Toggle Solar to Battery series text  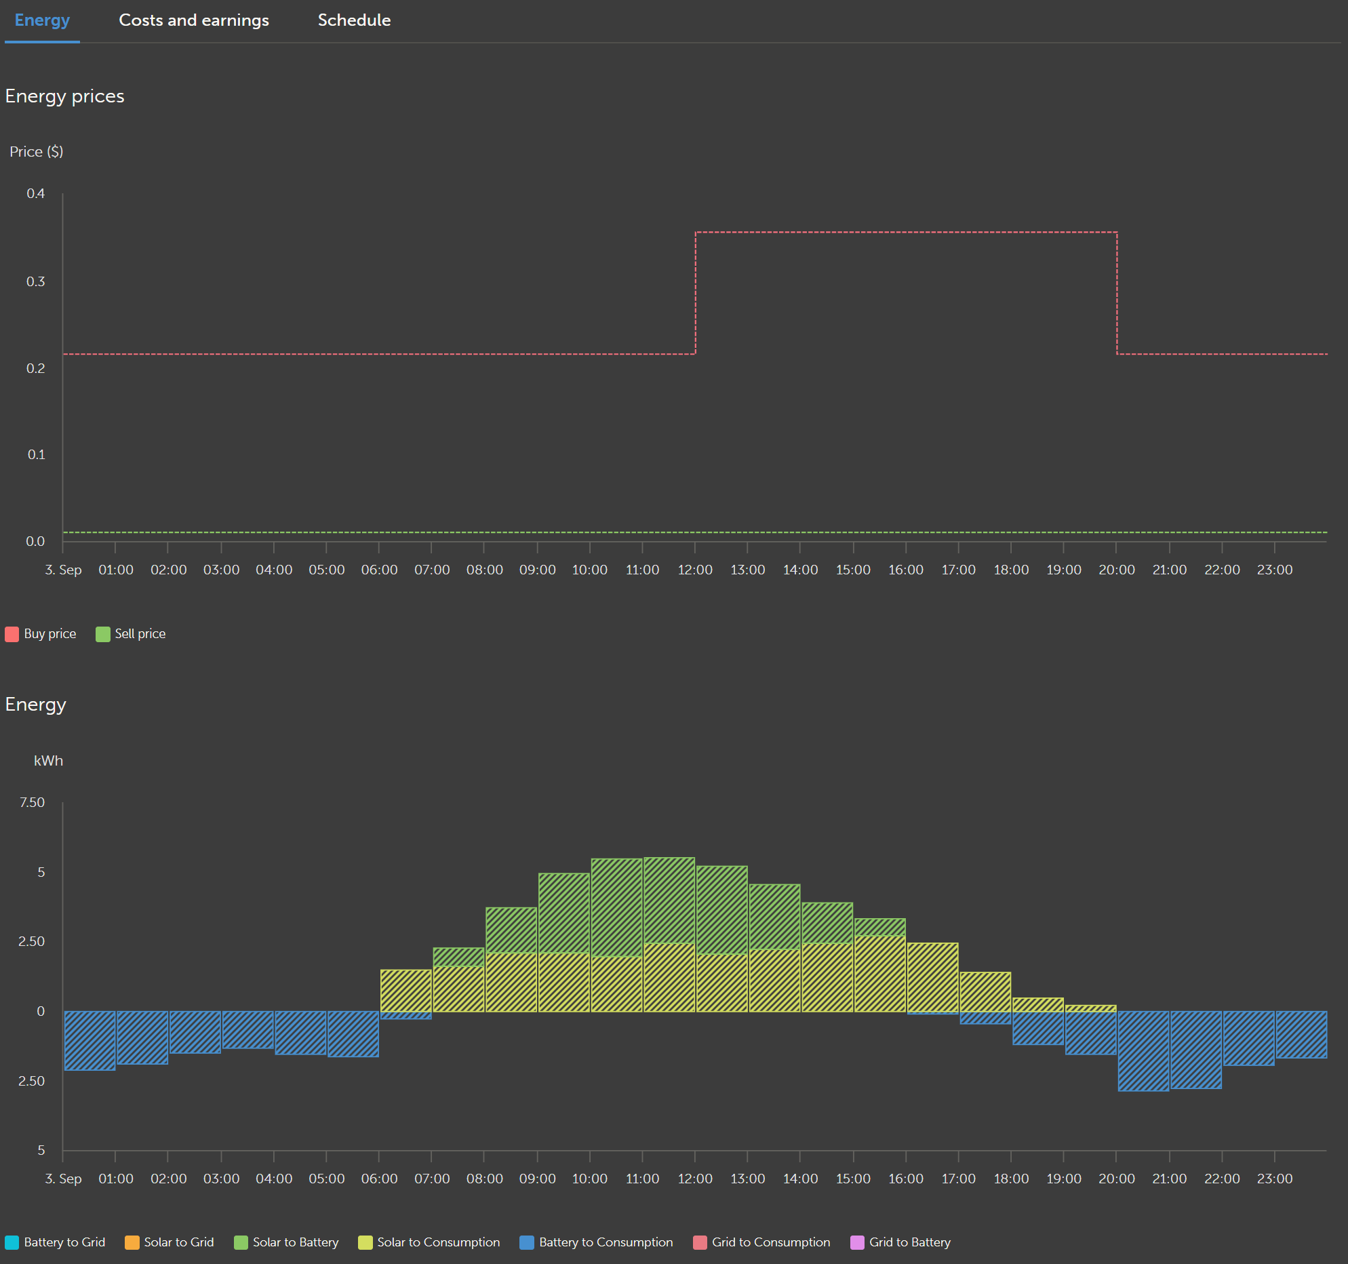pyautogui.click(x=296, y=1242)
